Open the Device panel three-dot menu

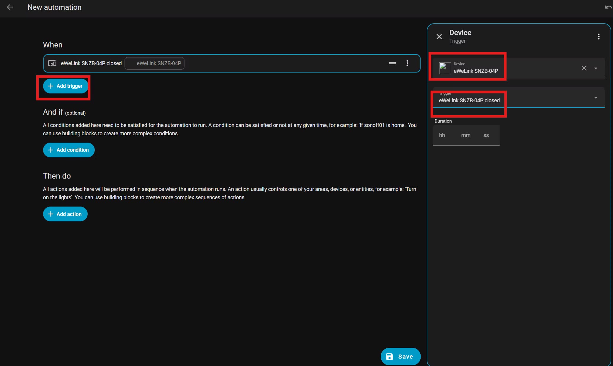click(x=599, y=37)
